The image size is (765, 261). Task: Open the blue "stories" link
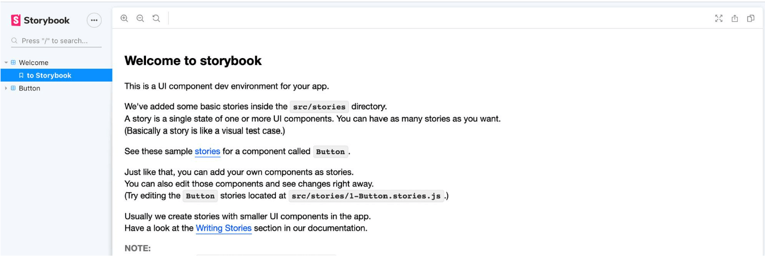[x=207, y=151]
